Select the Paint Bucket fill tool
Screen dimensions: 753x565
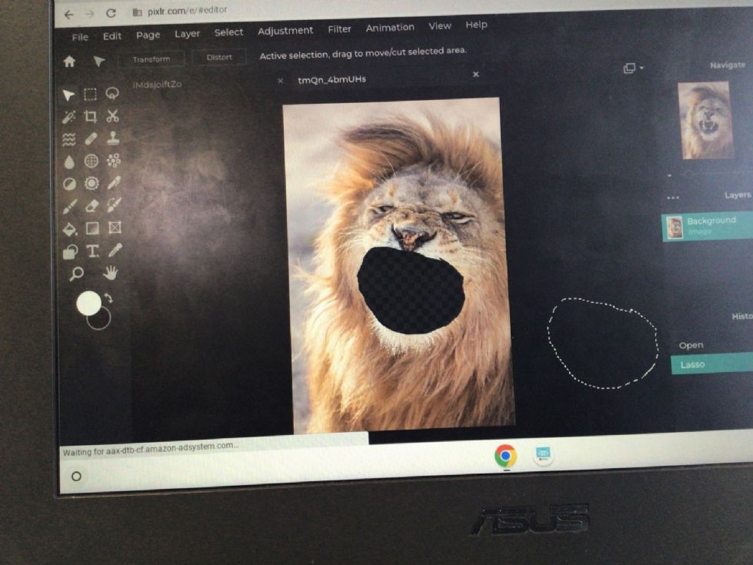pyautogui.click(x=70, y=229)
